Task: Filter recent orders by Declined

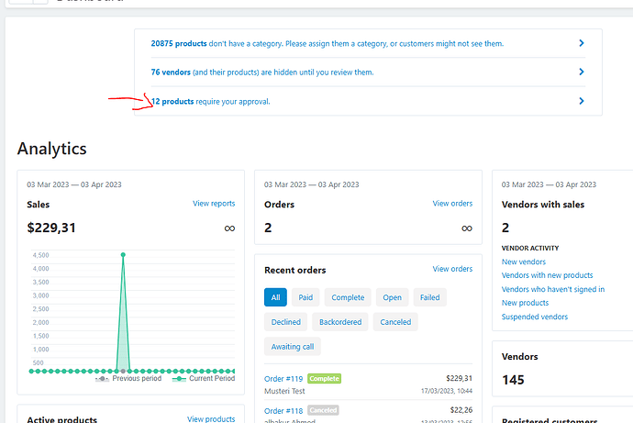Action: tap(286, 322)
